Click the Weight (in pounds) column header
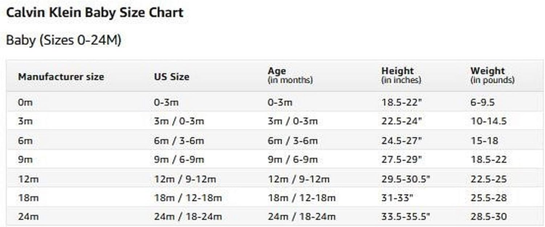This screenshot has height=227, width=545. (x=492, y=75)
